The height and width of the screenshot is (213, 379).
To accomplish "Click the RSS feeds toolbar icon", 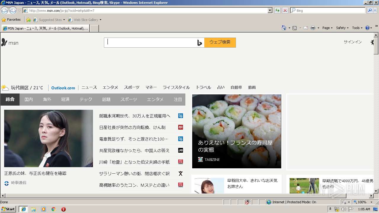I will point(295,28).
